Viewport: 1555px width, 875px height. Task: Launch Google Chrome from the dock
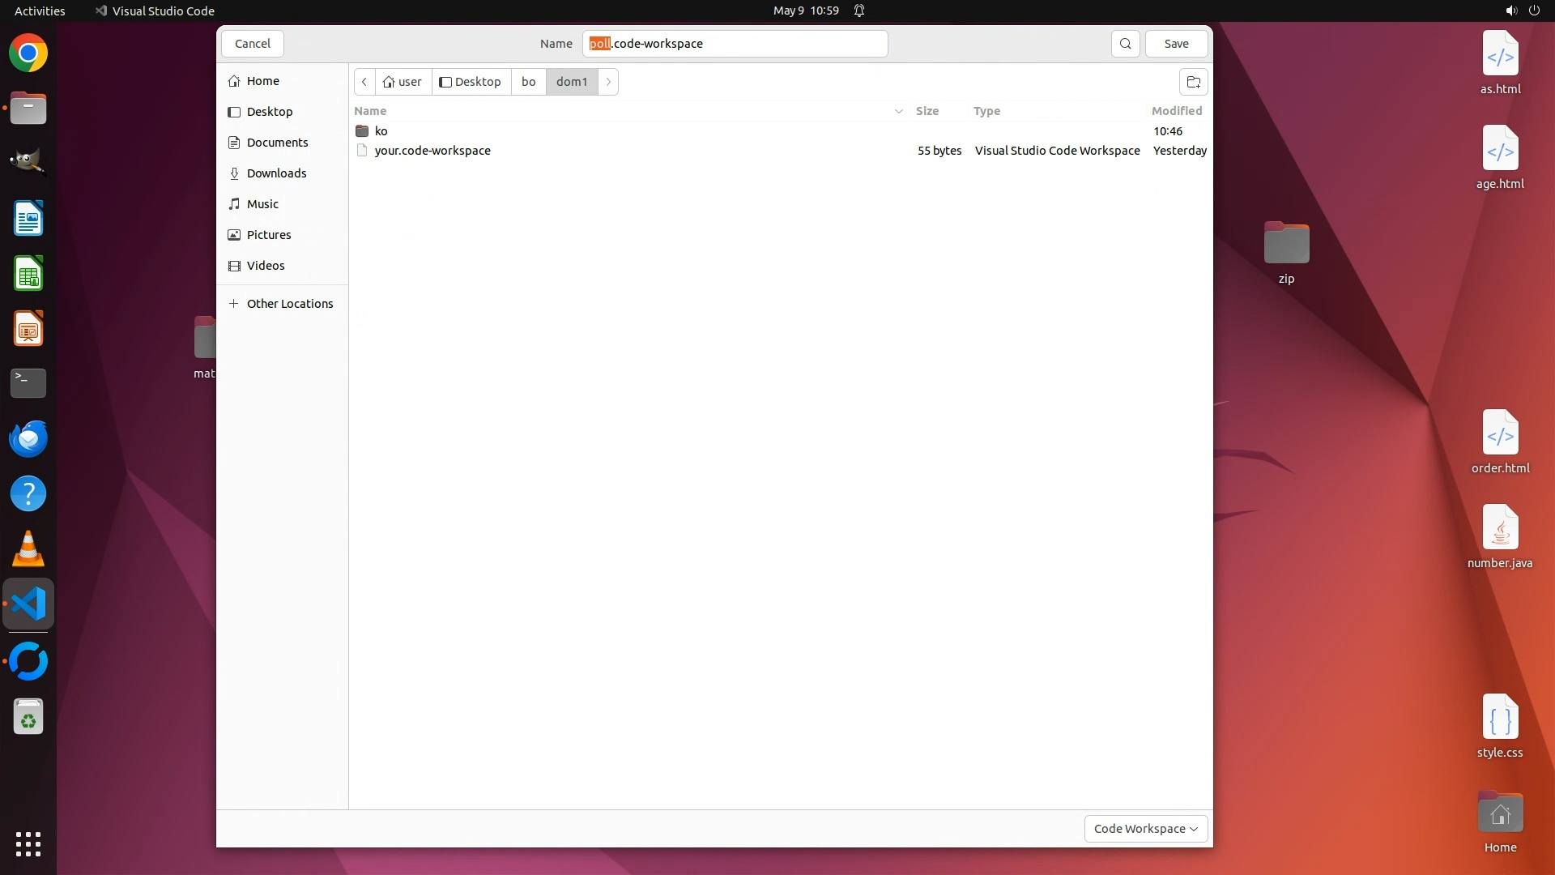(x=28, y=53)
